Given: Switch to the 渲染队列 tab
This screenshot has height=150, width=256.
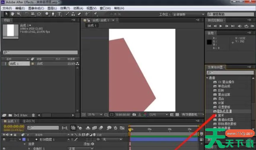Looking at the screenshot, I should click(x=29, y=121).
